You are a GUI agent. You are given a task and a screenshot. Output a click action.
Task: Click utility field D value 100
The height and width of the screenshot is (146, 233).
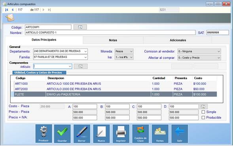[184, 107]
